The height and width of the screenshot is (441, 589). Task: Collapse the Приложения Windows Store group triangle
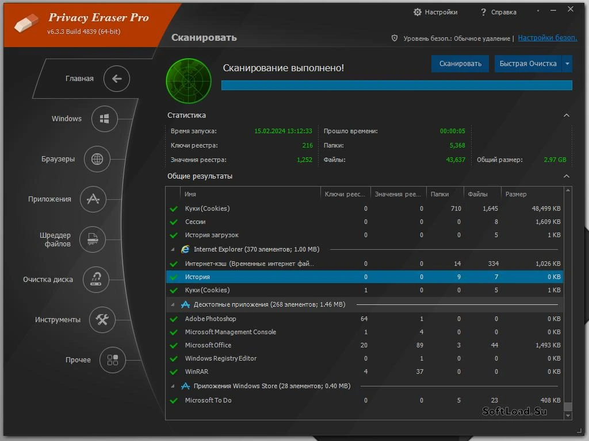173,386
